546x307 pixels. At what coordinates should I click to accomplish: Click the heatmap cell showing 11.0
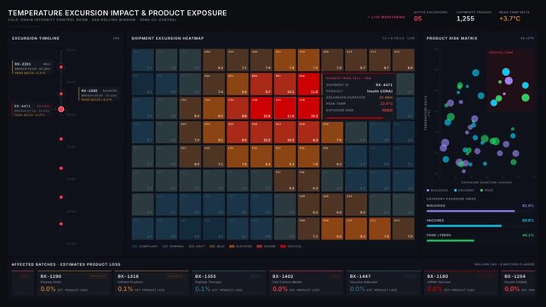(284, 108)
